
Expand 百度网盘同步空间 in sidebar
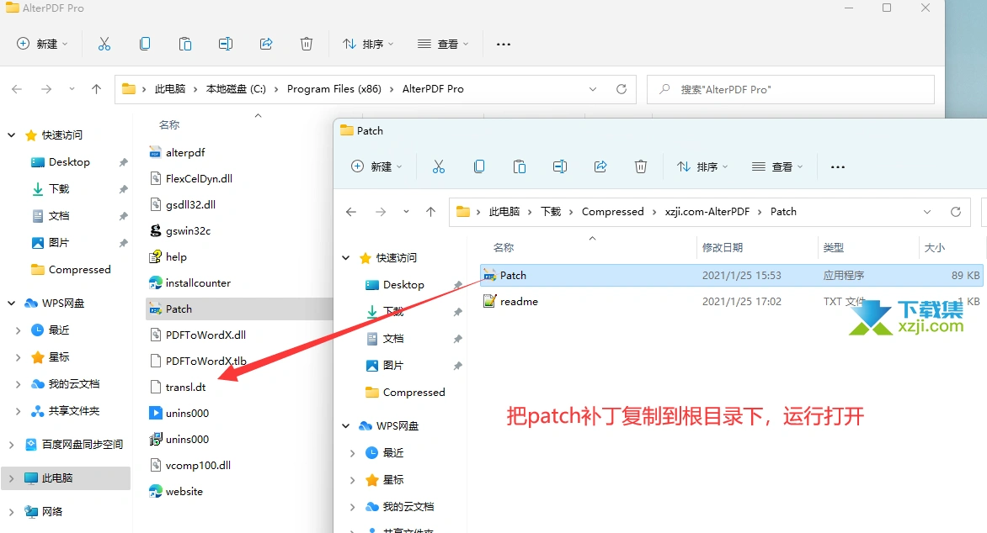(11, 445)
